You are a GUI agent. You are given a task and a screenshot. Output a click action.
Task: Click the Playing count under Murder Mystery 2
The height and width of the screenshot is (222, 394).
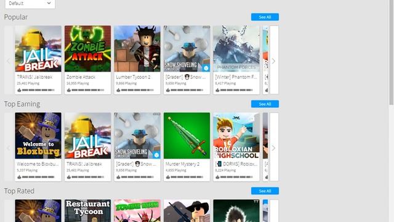[176, 170]
